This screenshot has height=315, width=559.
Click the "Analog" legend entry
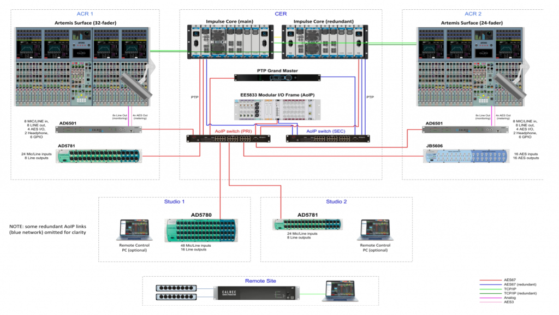coord(510,298)
